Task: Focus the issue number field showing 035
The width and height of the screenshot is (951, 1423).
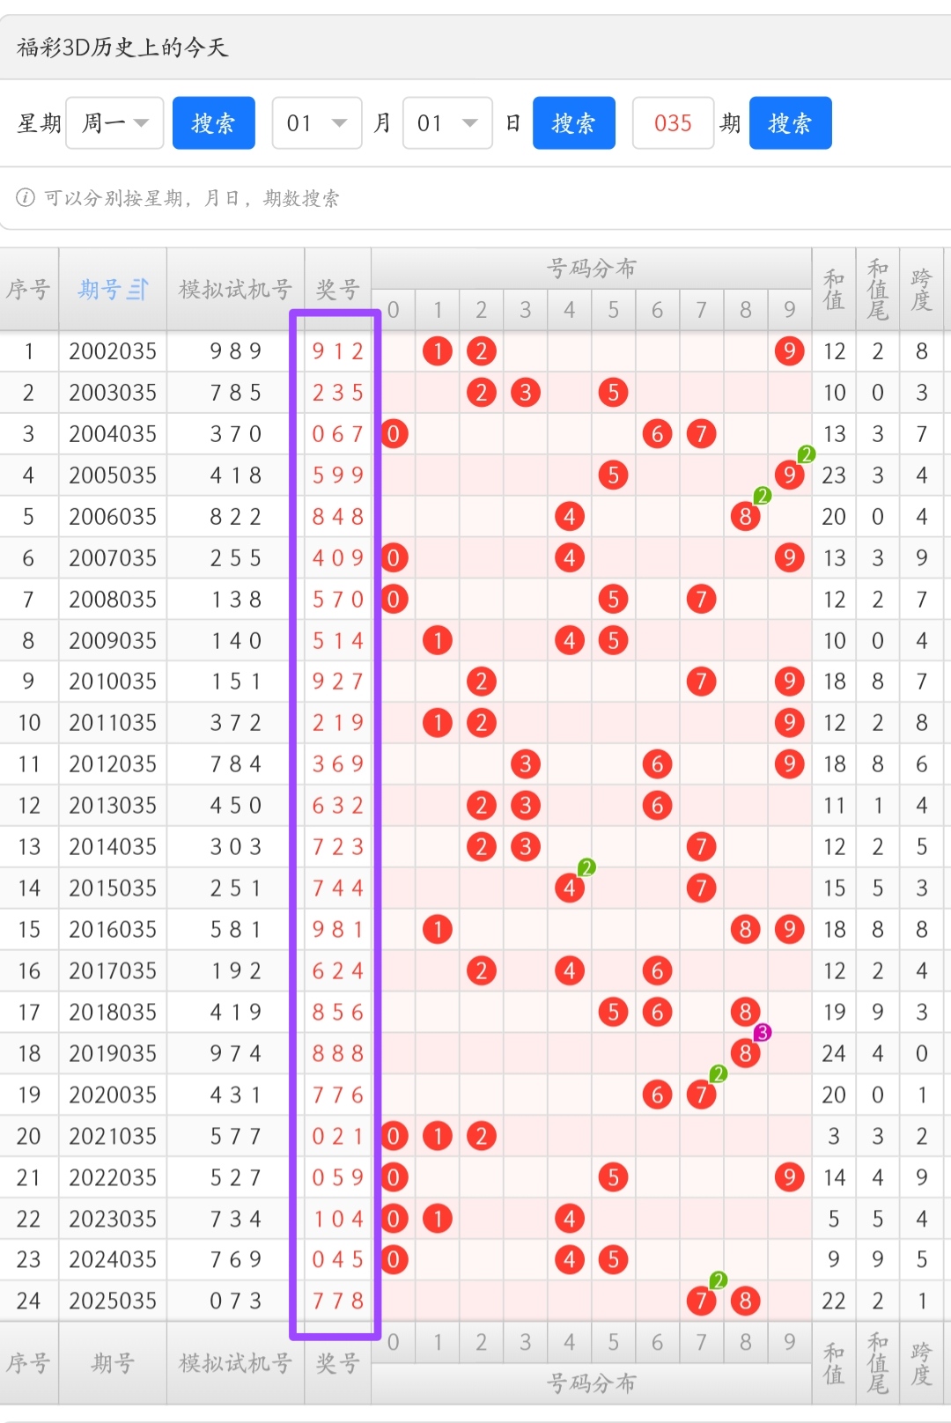Action: tap(673, 122)
